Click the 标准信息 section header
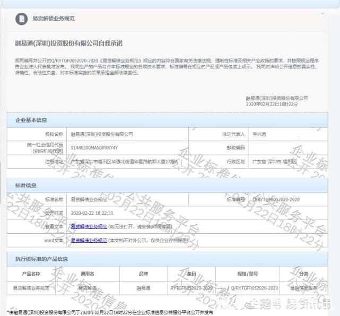Viewport: 340px width, 316px height. 167,186
